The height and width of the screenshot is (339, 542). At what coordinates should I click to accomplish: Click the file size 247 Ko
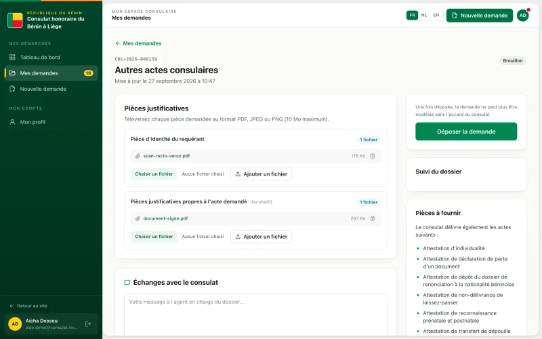[x=358, y=218]
